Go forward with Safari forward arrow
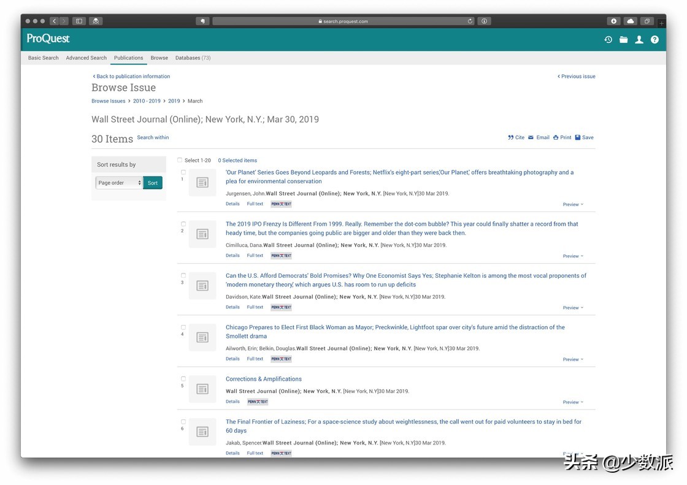The width and height of the screenshot is (687, 485). click(x=64, y=21)
